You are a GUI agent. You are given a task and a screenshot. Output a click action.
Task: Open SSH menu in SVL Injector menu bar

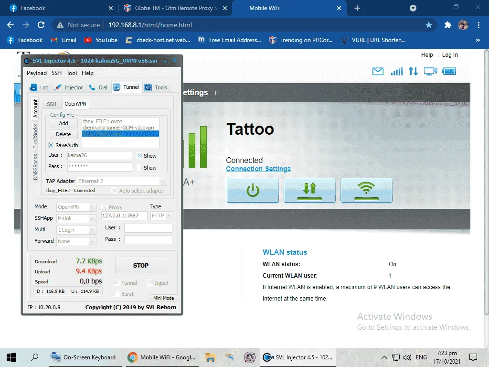click(x=56, y=73)
